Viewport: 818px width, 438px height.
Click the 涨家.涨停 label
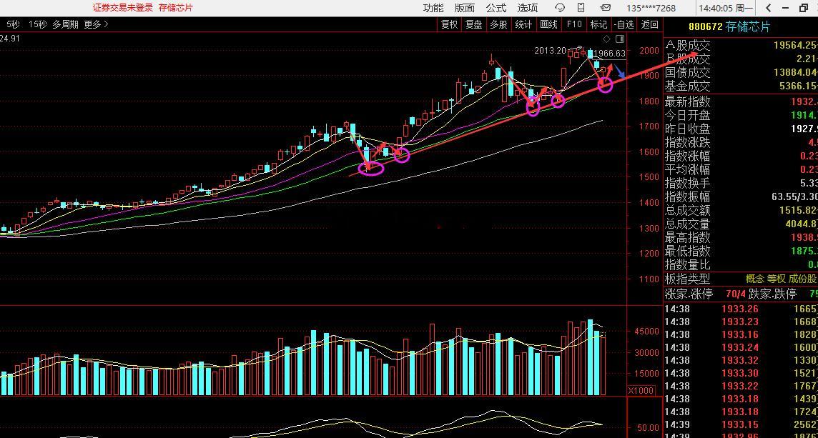click(x=689, y=294)
